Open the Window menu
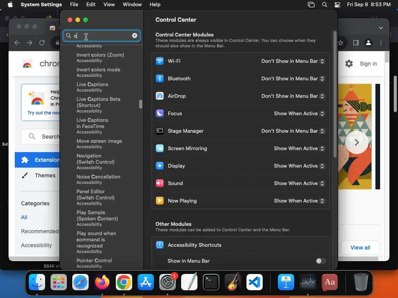 coord(132,5)
